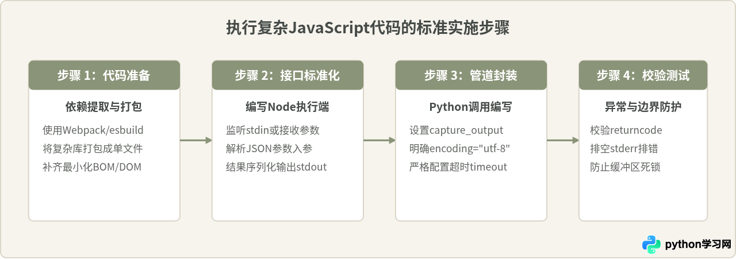The width and height of the screenshot is (736, 259).
Task: Select the 步骤 2：接口标准化 header
Action: pos(287,75)
